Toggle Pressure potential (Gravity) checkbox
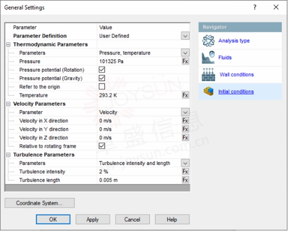The image size is (288, 231). [102, 78]
